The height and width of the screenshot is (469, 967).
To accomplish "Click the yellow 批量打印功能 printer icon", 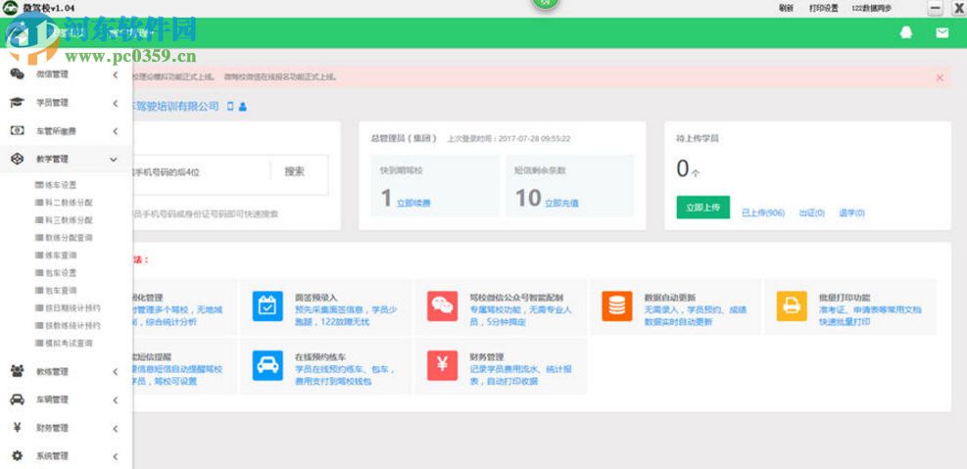I will pos(792,305).
